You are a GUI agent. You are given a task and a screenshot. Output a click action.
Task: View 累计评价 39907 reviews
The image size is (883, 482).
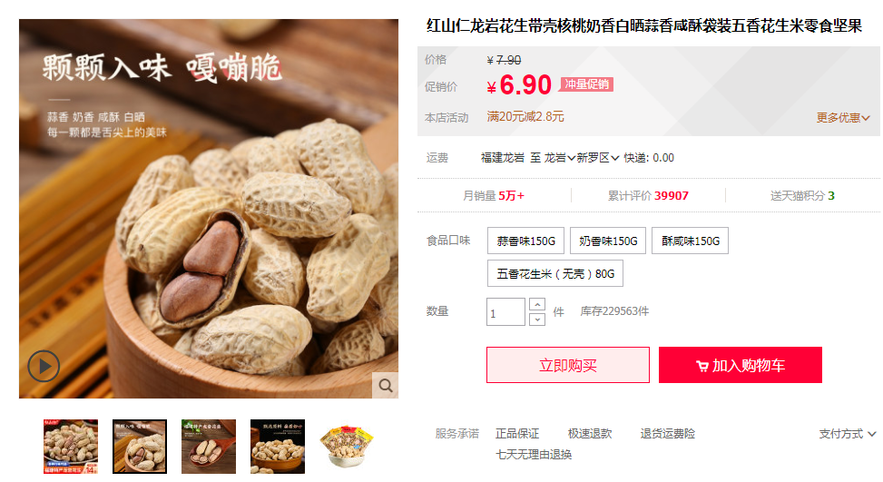648,196
